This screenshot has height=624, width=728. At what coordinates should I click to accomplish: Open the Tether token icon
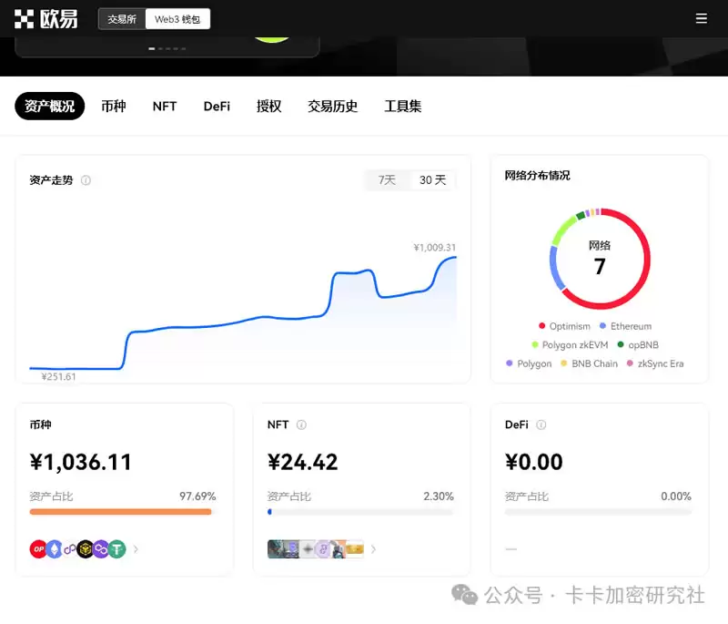[116, 548]
